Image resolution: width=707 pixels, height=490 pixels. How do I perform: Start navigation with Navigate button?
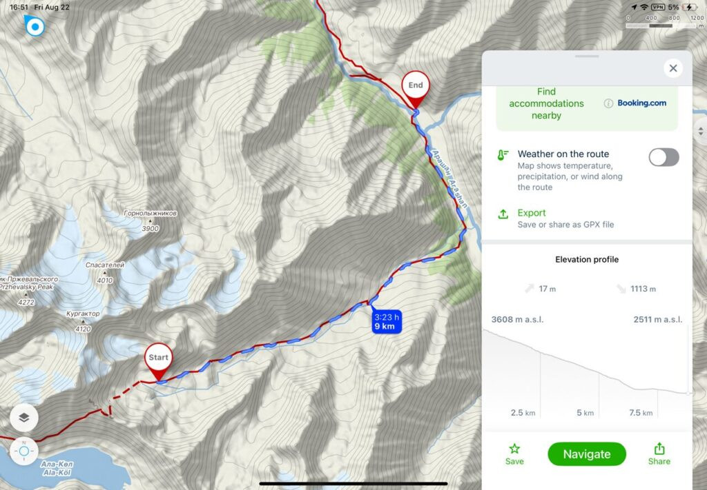[x=587, y=454]
